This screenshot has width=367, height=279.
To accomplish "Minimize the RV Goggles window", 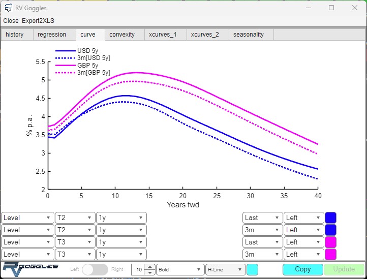I will (x=309, y=8).
